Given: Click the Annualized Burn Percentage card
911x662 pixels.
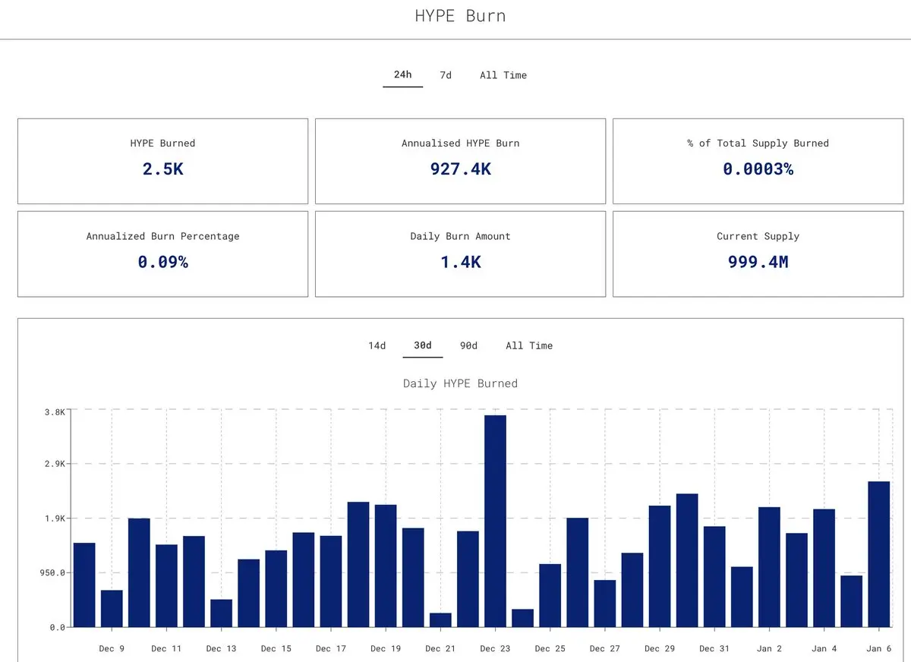Looking at the screenshot, I should 162,254.
